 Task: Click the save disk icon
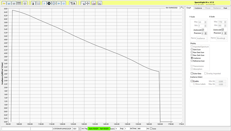pyautogui.click(x=9, y=4)
